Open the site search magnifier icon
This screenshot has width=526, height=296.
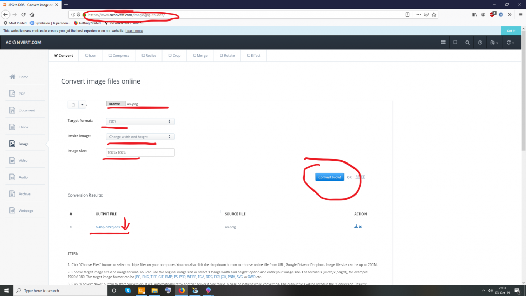(x=467, y=43)
